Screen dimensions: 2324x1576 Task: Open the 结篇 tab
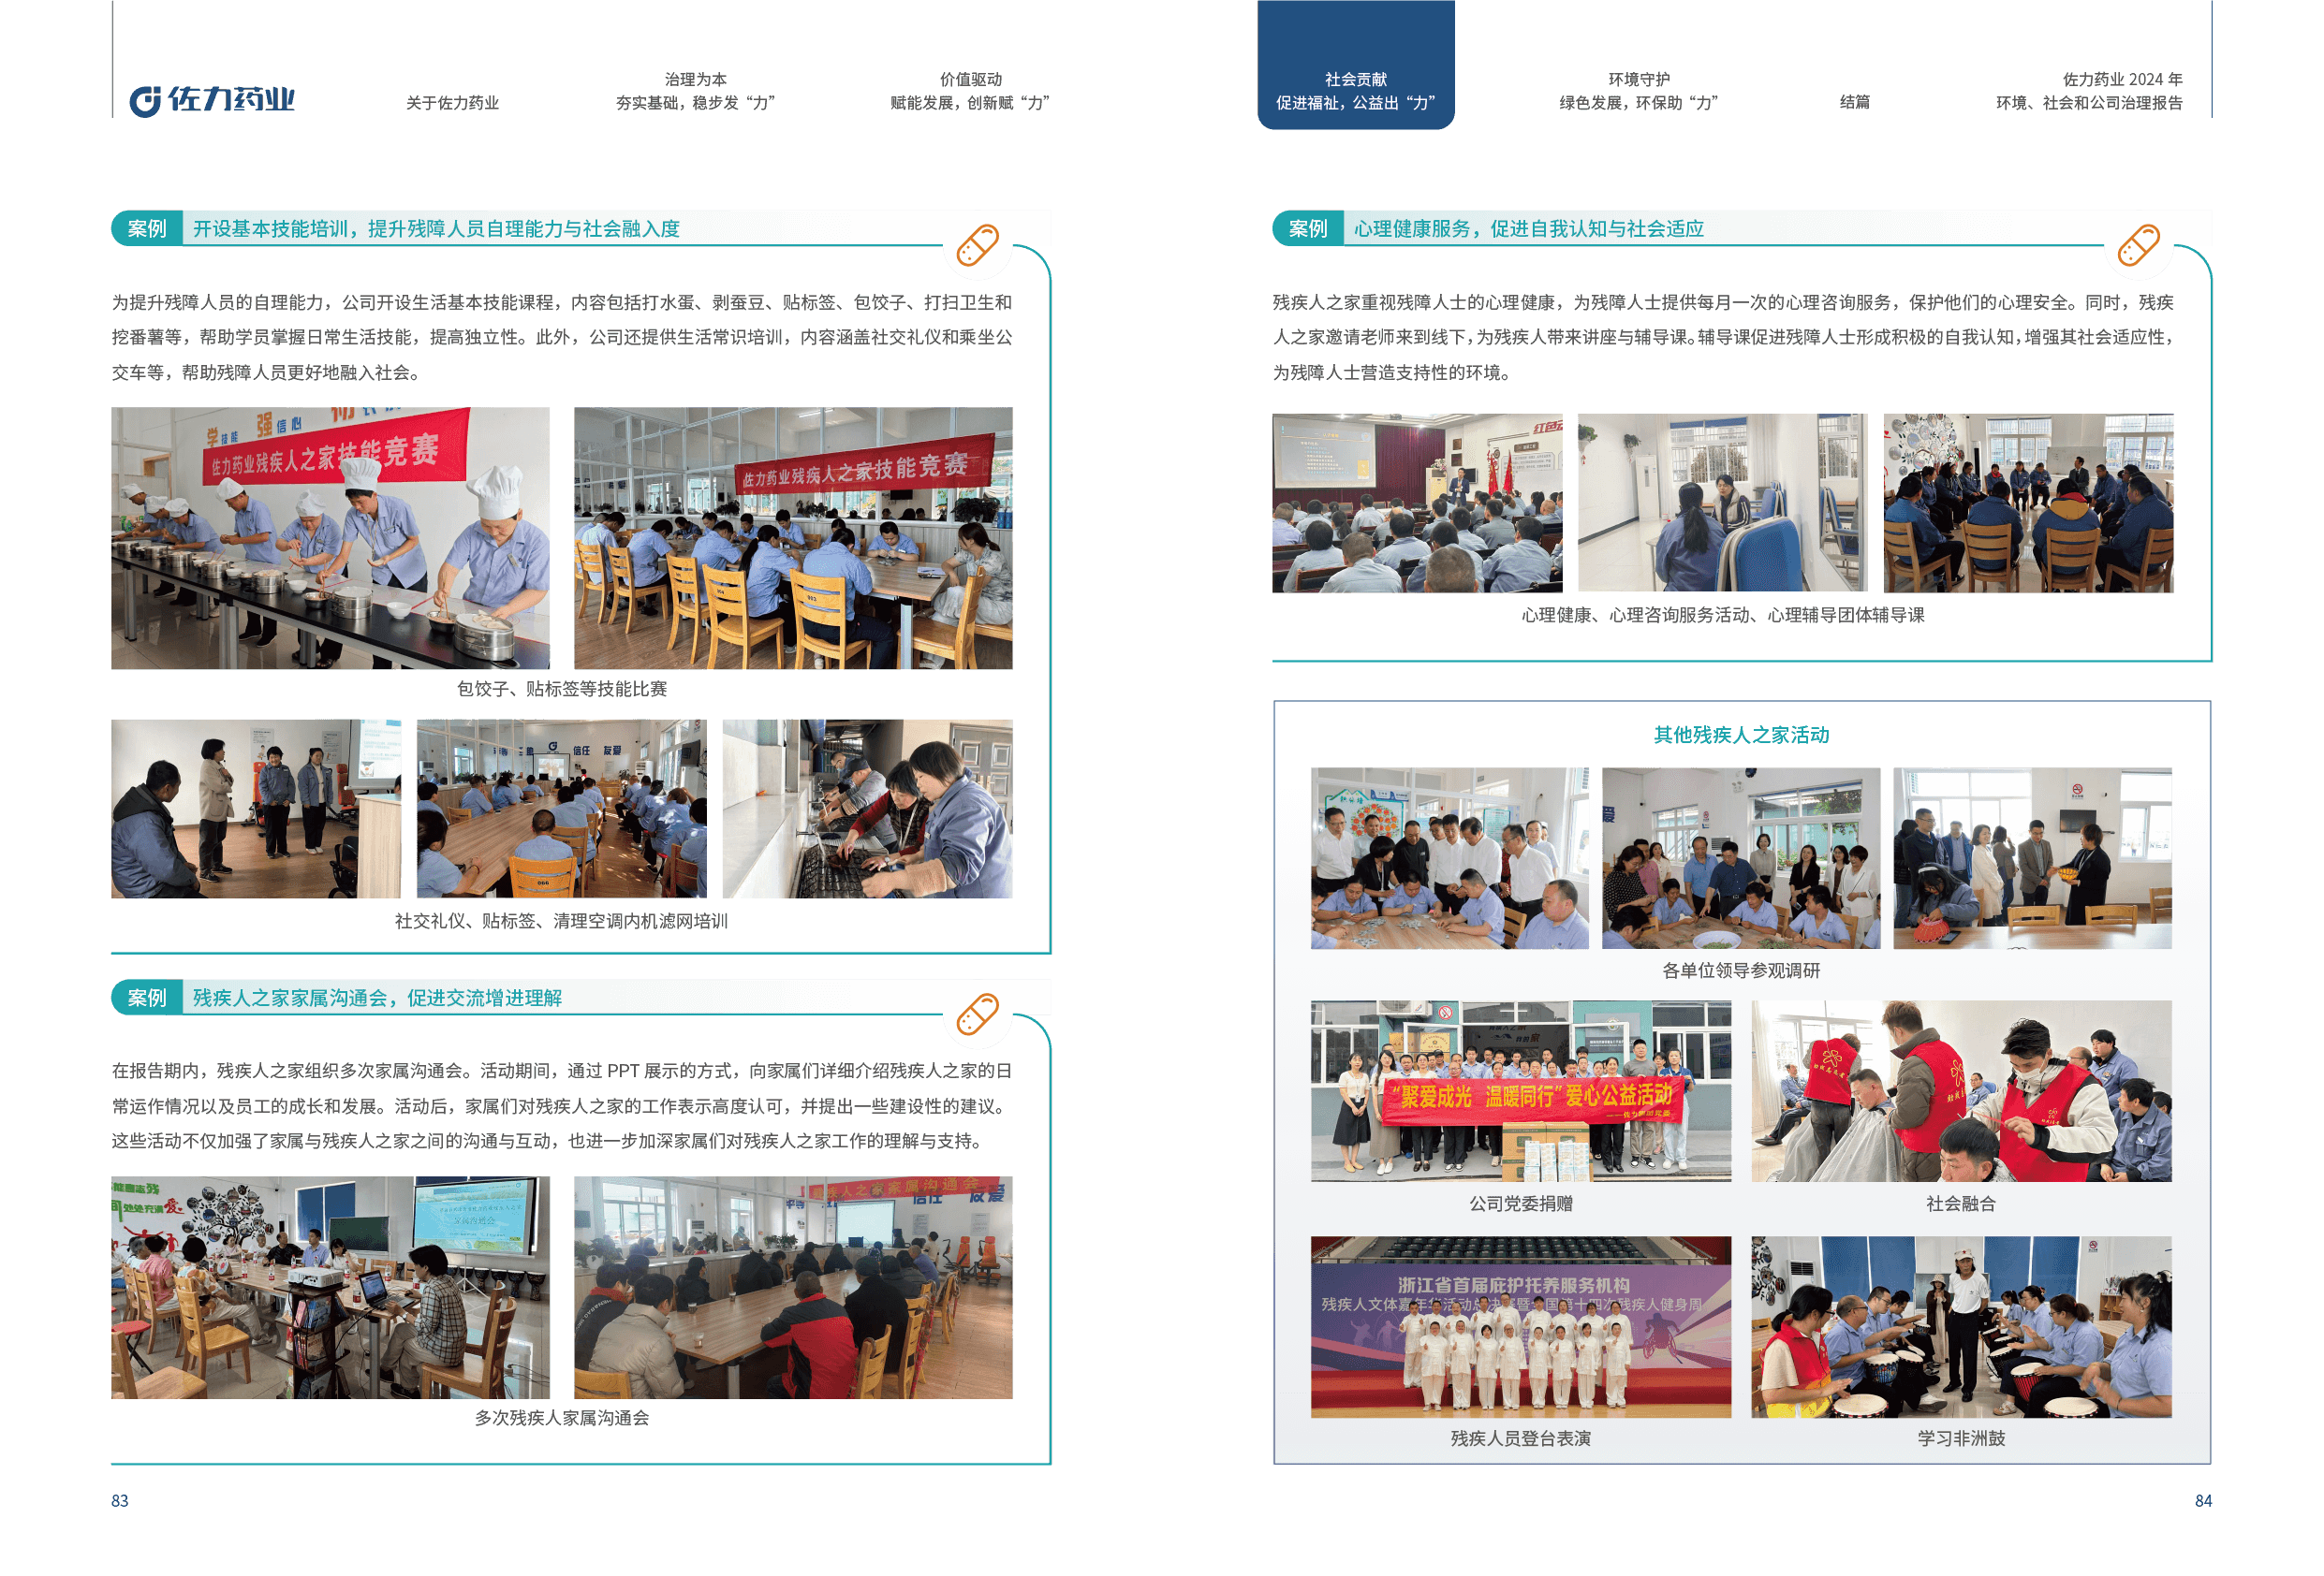click(1854, 103)
